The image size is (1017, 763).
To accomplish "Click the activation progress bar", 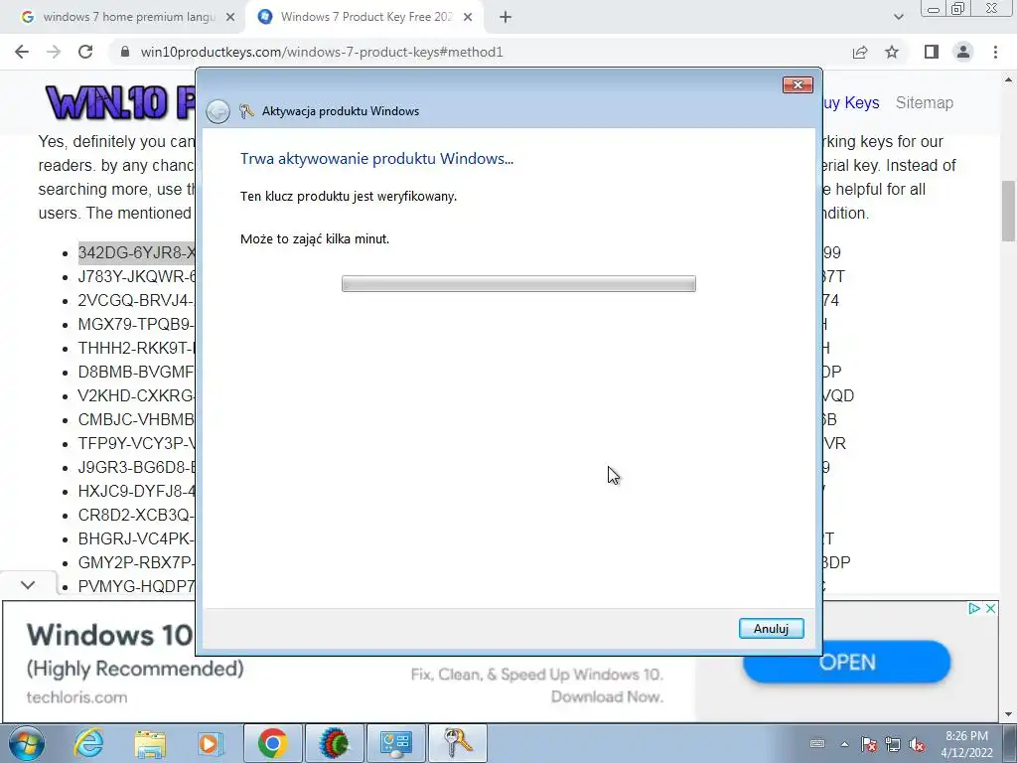I will [518, 283].
